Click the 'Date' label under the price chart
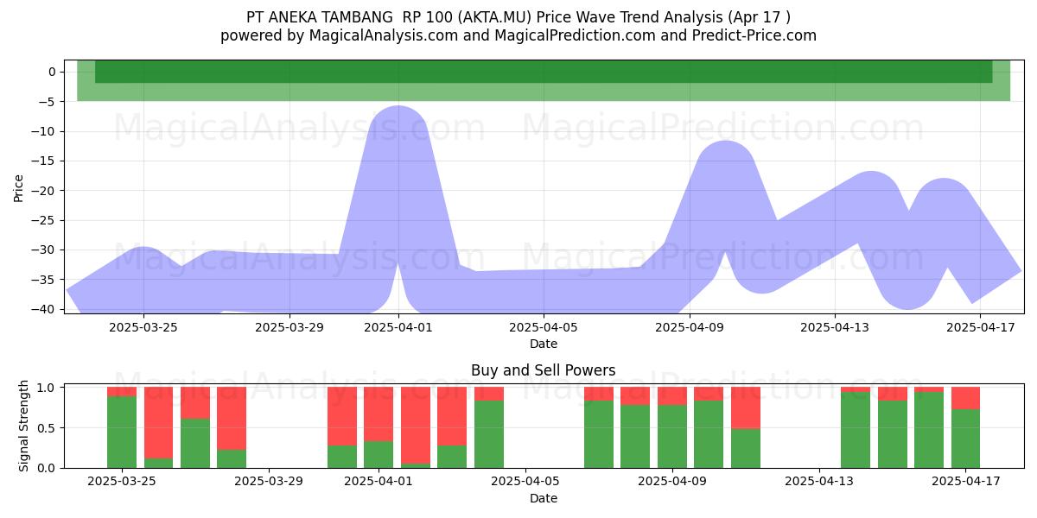 (x=544, y=344)
